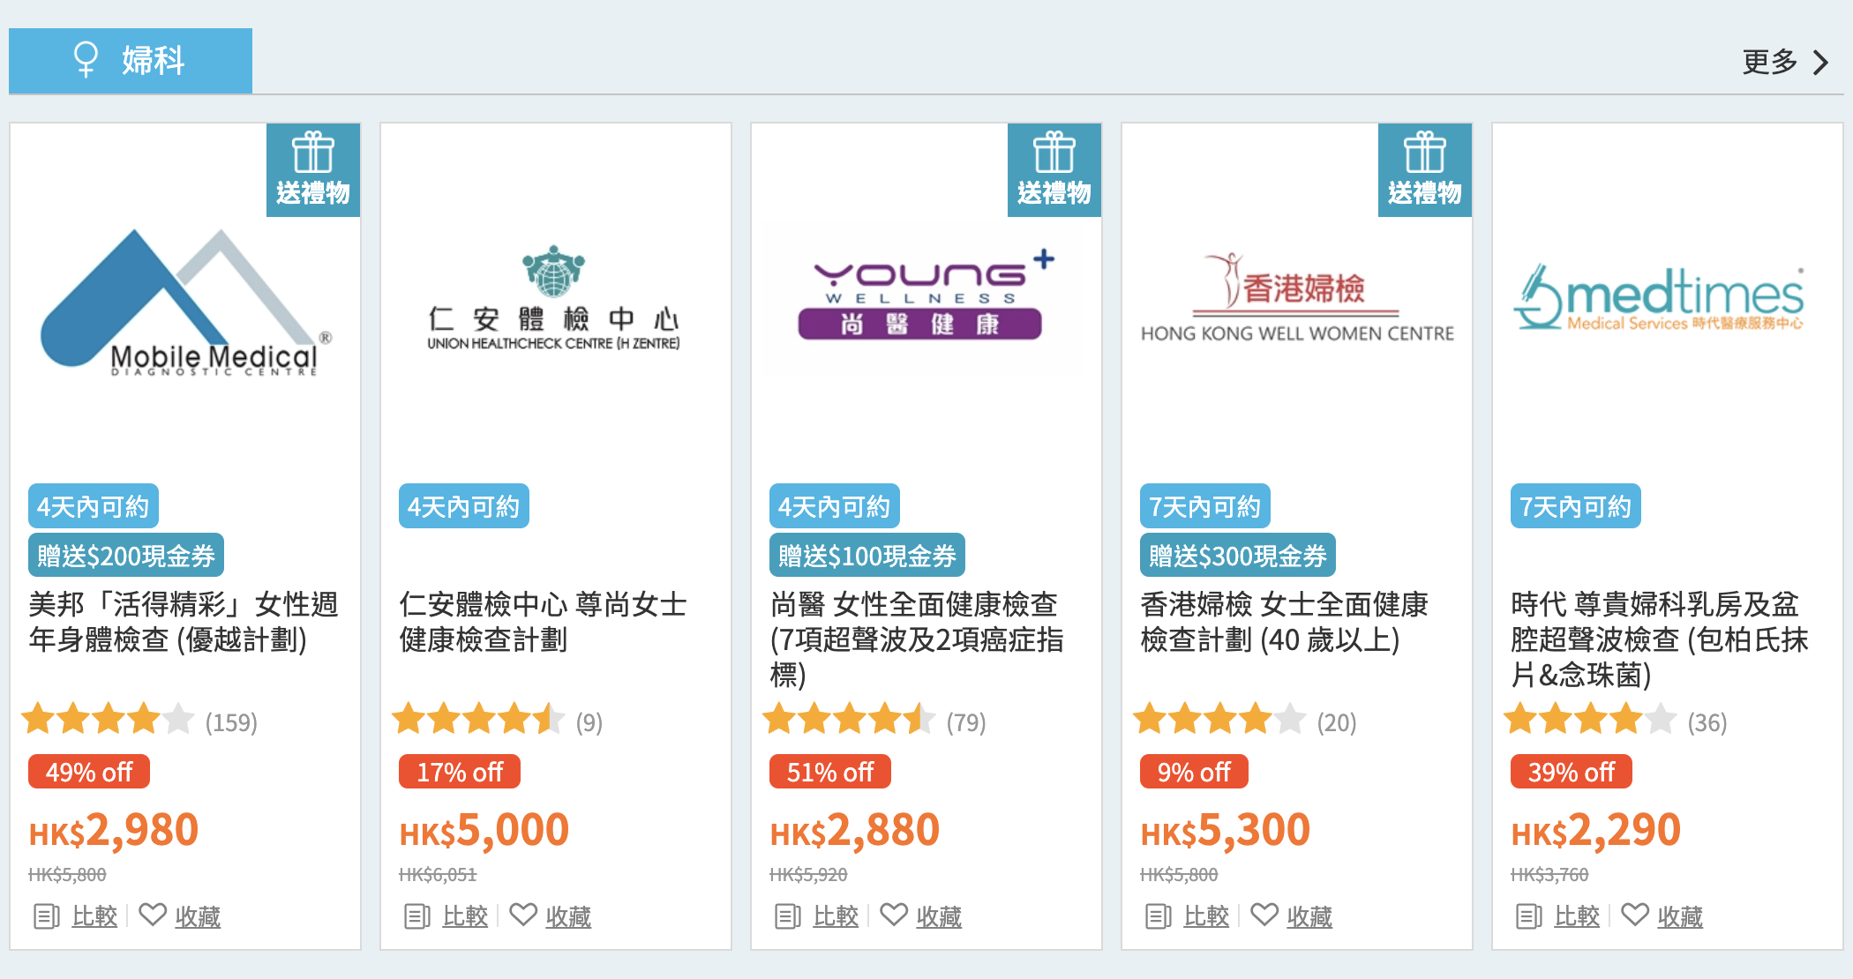Click the 17% off discount badge
Image resolution: width=1853 pixels, height=979 pixels.
[x=460, y=772]
